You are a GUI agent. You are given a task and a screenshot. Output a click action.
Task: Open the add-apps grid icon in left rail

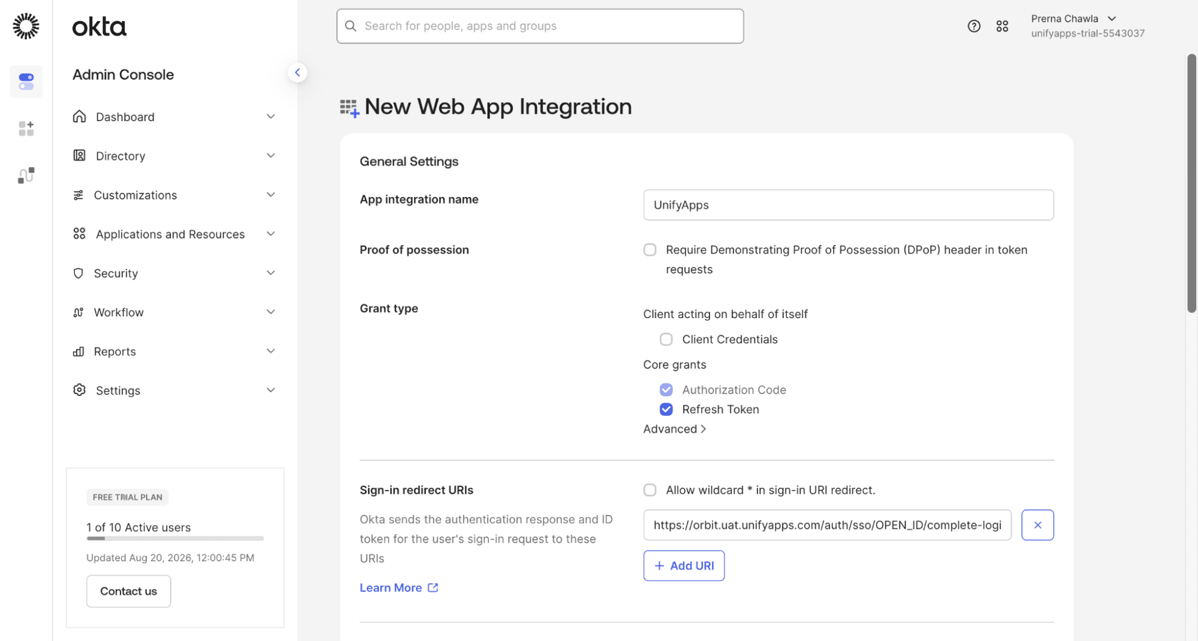pyautogui.click(x=26, y=128)
